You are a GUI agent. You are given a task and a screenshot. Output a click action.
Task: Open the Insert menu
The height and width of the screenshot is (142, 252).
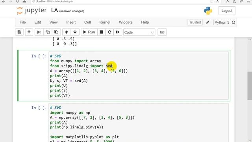71,22
